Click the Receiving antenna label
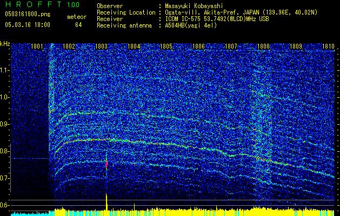This screenshot has width=340, height=216. (x=124, y=25)
